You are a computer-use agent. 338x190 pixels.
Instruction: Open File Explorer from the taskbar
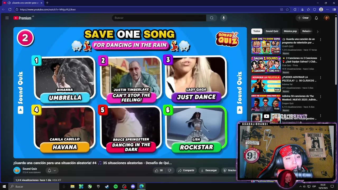pyautogui.click(x=72, y=187)
